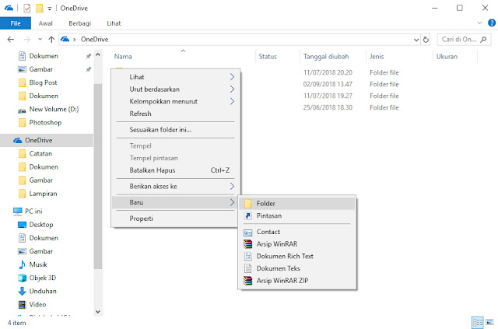
Task: Create new Arsip WinRAR ZIP
Action: [x=297, y=281]
